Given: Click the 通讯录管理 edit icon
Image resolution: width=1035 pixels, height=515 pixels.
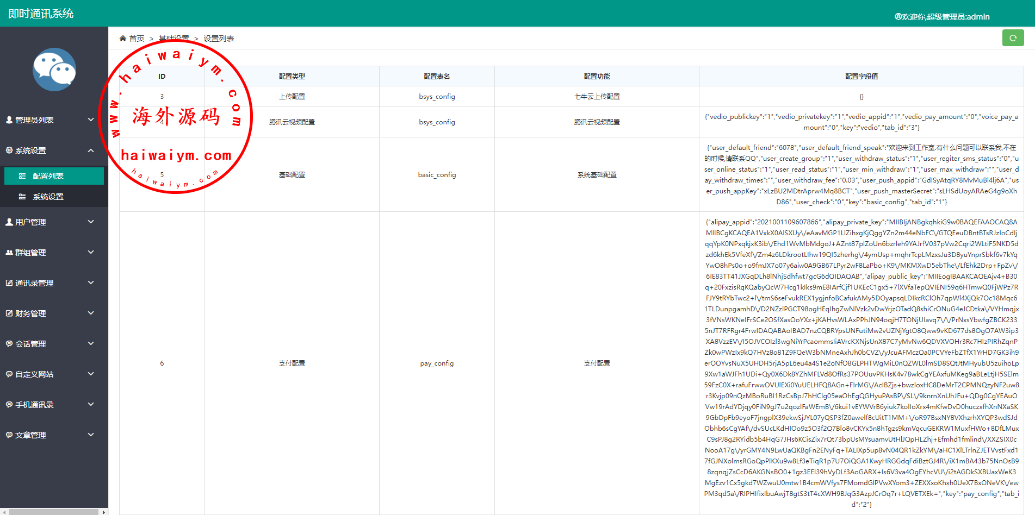Looking at the screenshot, I should [x=9, y=283].
